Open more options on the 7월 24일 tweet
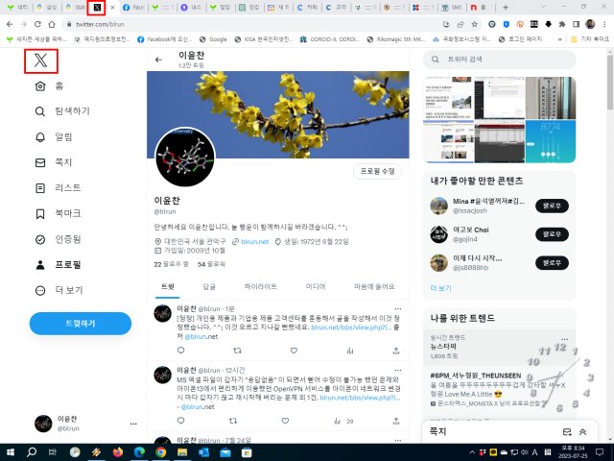The image size is (614, 461). 398,440
